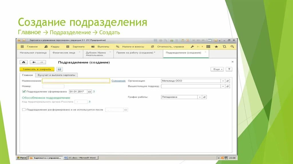293x164 pixels.
Task: Click the 1C application menu icon in title bar
Action: (19, 40)
